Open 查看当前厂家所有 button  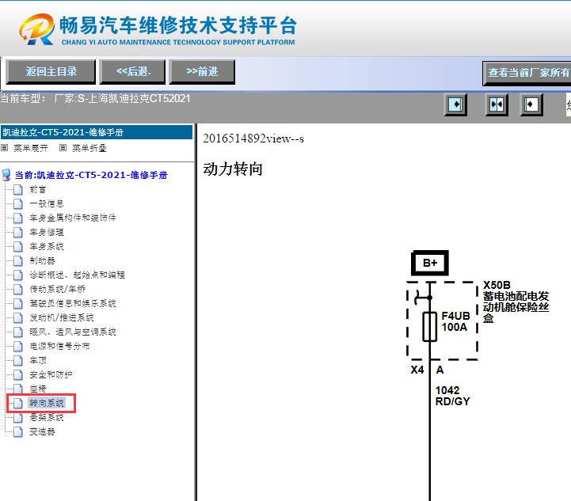point(527,73)
